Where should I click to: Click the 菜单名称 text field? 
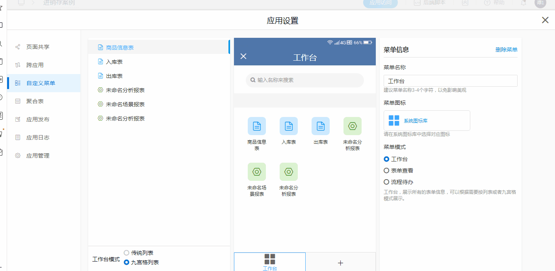(x=450, y=81)
